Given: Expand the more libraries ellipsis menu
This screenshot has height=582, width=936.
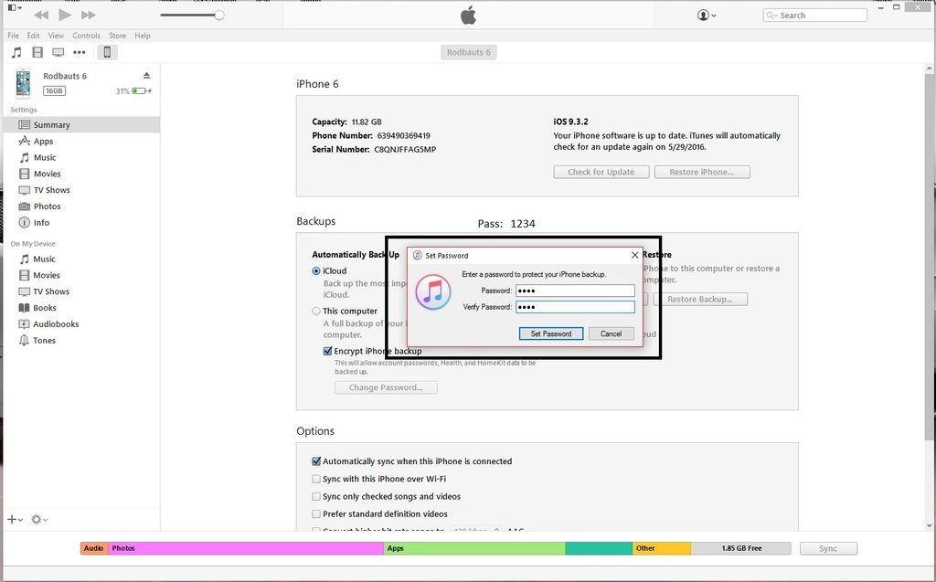Looking at the screenshot, I should 80,52.
